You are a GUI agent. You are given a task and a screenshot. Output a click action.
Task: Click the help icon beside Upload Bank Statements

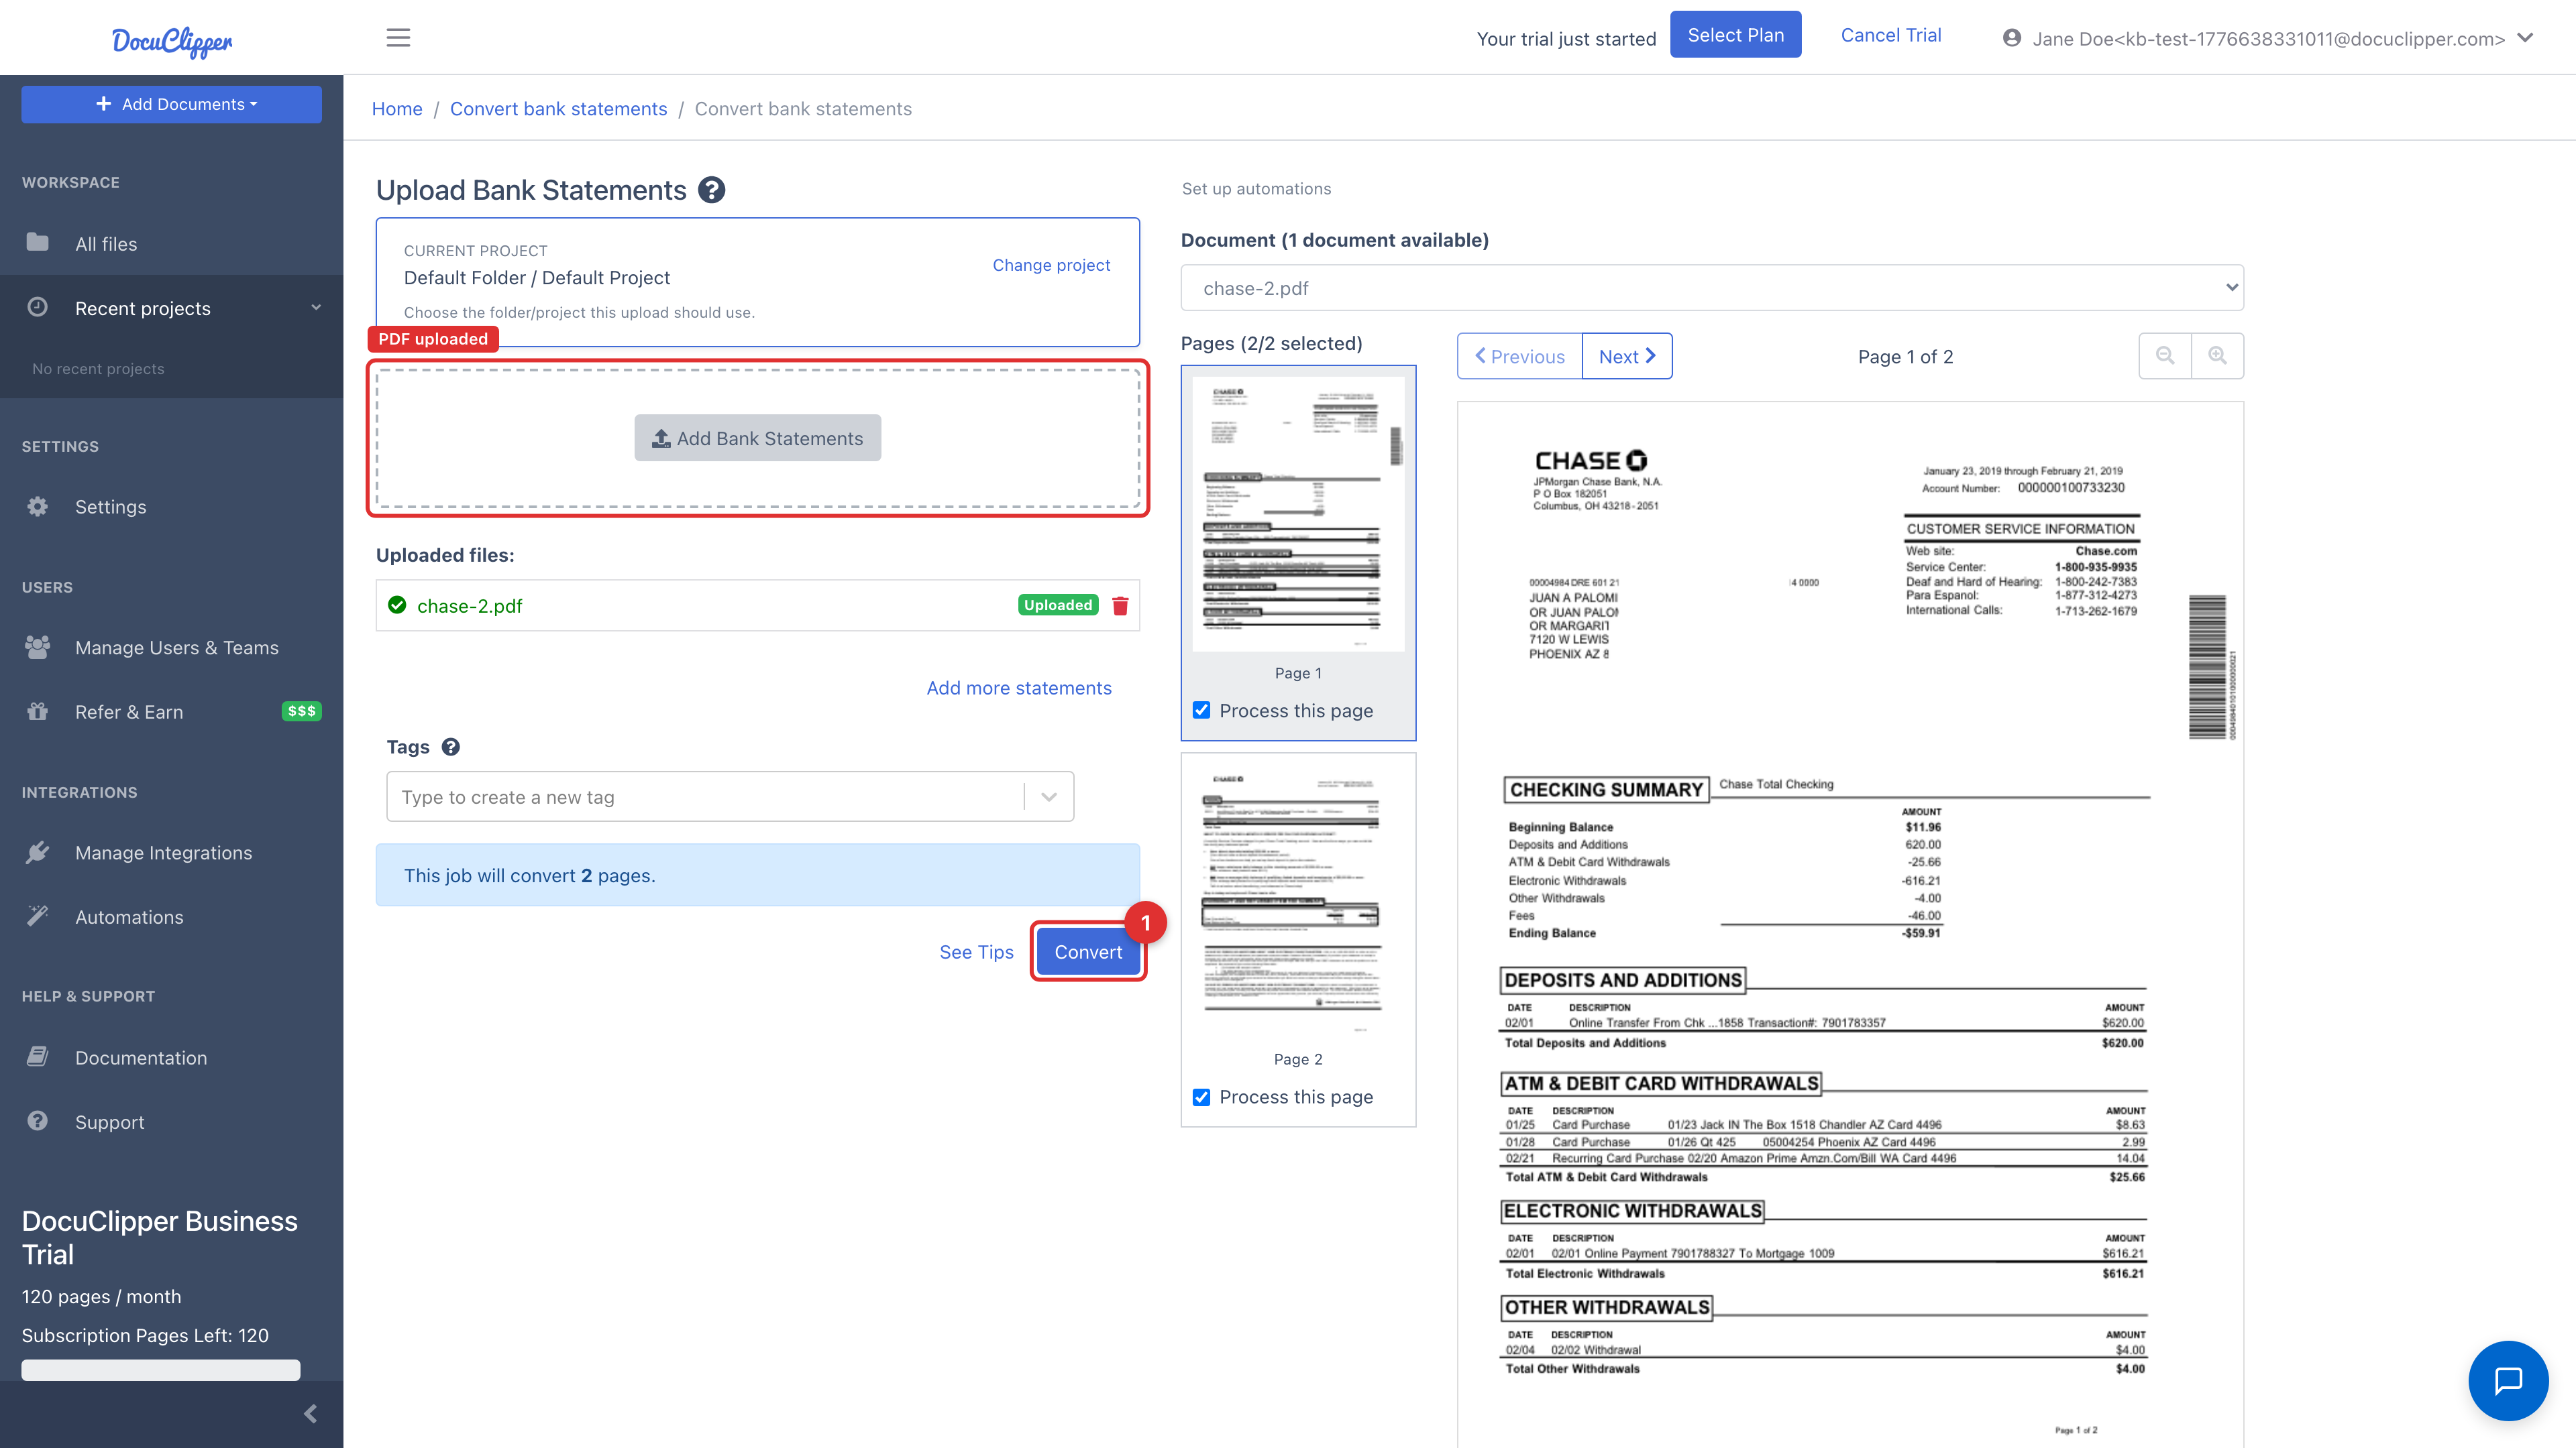(711, 190)
